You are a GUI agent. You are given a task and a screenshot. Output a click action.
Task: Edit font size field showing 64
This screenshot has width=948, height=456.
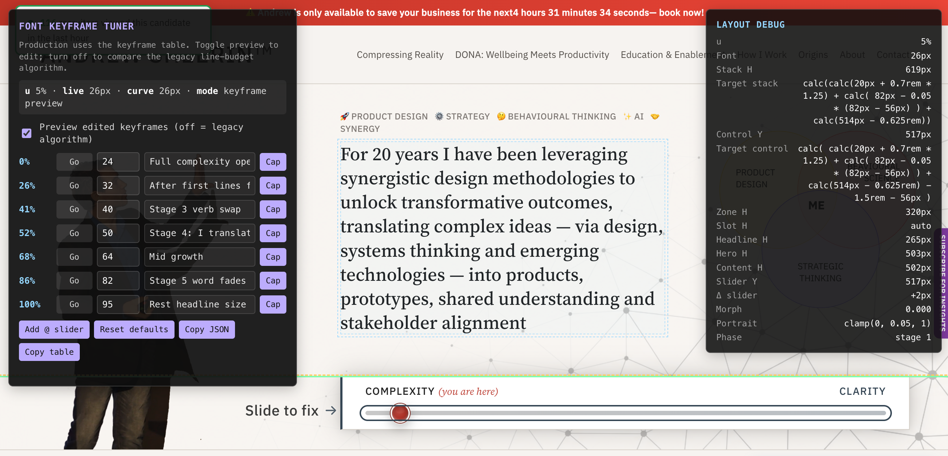coord(118,256)
